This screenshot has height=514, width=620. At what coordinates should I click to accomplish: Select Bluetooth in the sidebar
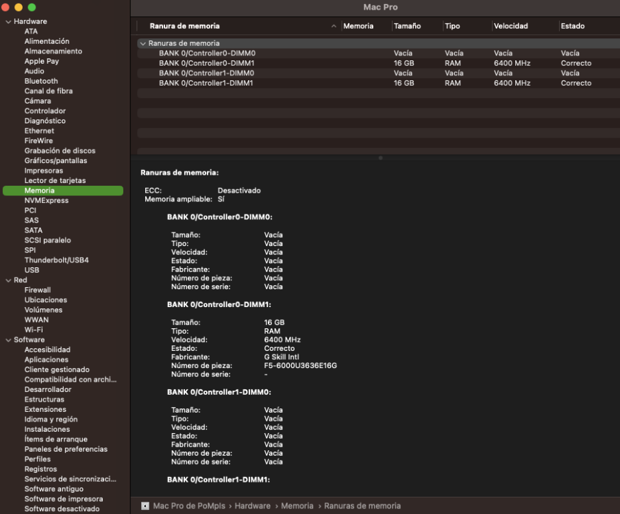pyautogui.click(x=41, y=81)
